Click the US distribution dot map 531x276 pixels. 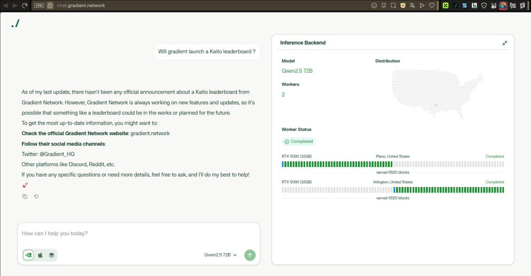click(x=437, y=93)
